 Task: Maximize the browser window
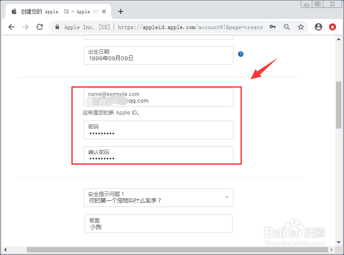(x=318, y=4)
